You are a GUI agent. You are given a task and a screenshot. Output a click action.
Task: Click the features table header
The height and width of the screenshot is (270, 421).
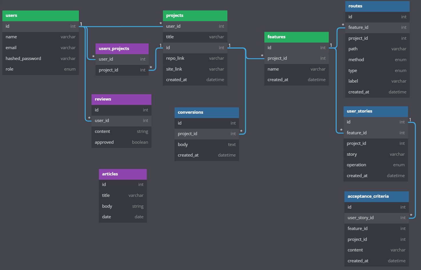point(296,37)
